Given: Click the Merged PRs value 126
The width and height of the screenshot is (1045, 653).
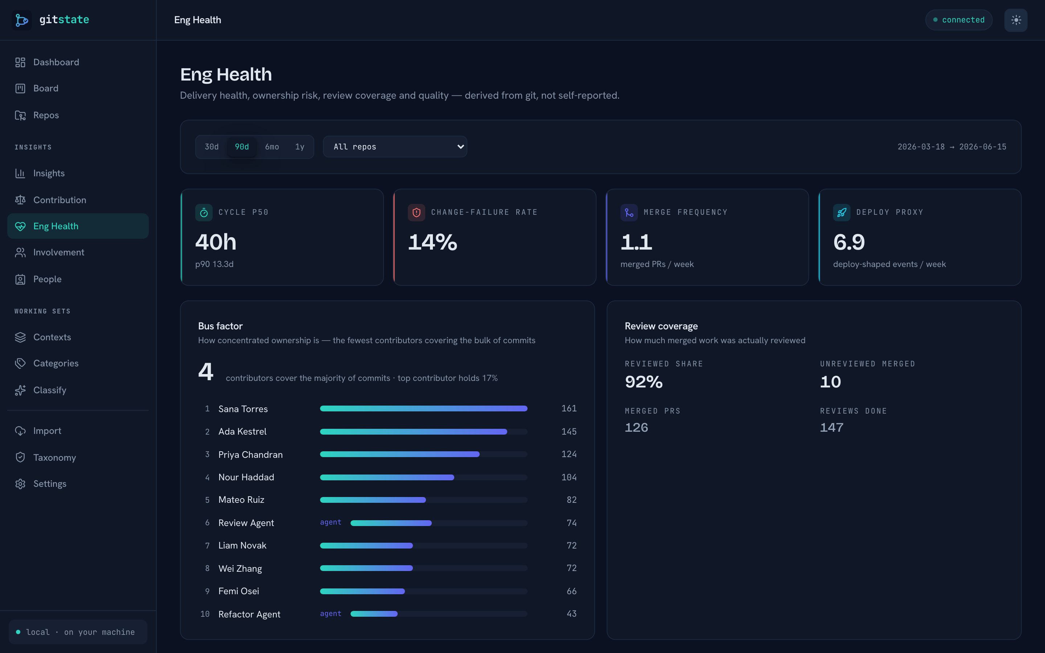Looking at the screenshot, I should point(636,428).
